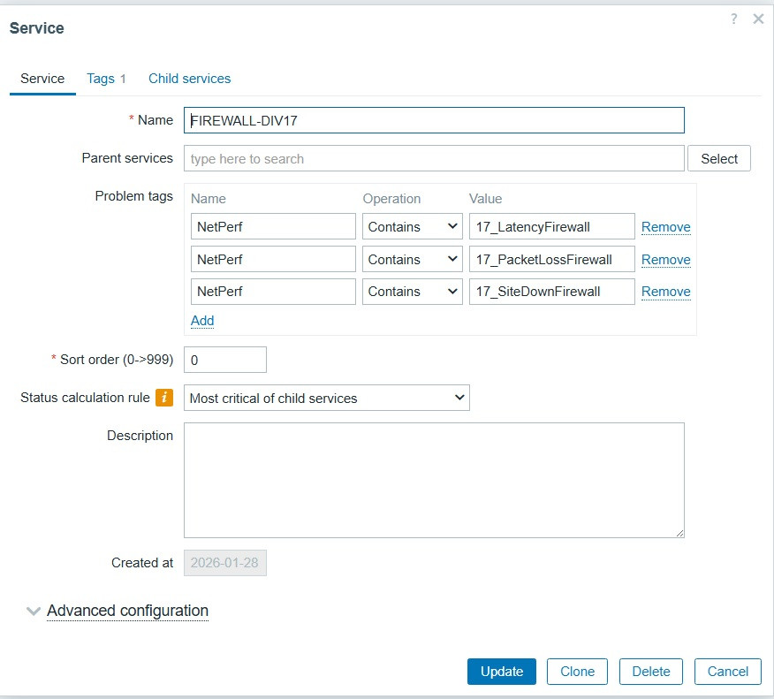Open Operation dropdown for 17_SiteDownFirewall row
Viewport: 774px width, 699px height.
click(x=413, y=292)
